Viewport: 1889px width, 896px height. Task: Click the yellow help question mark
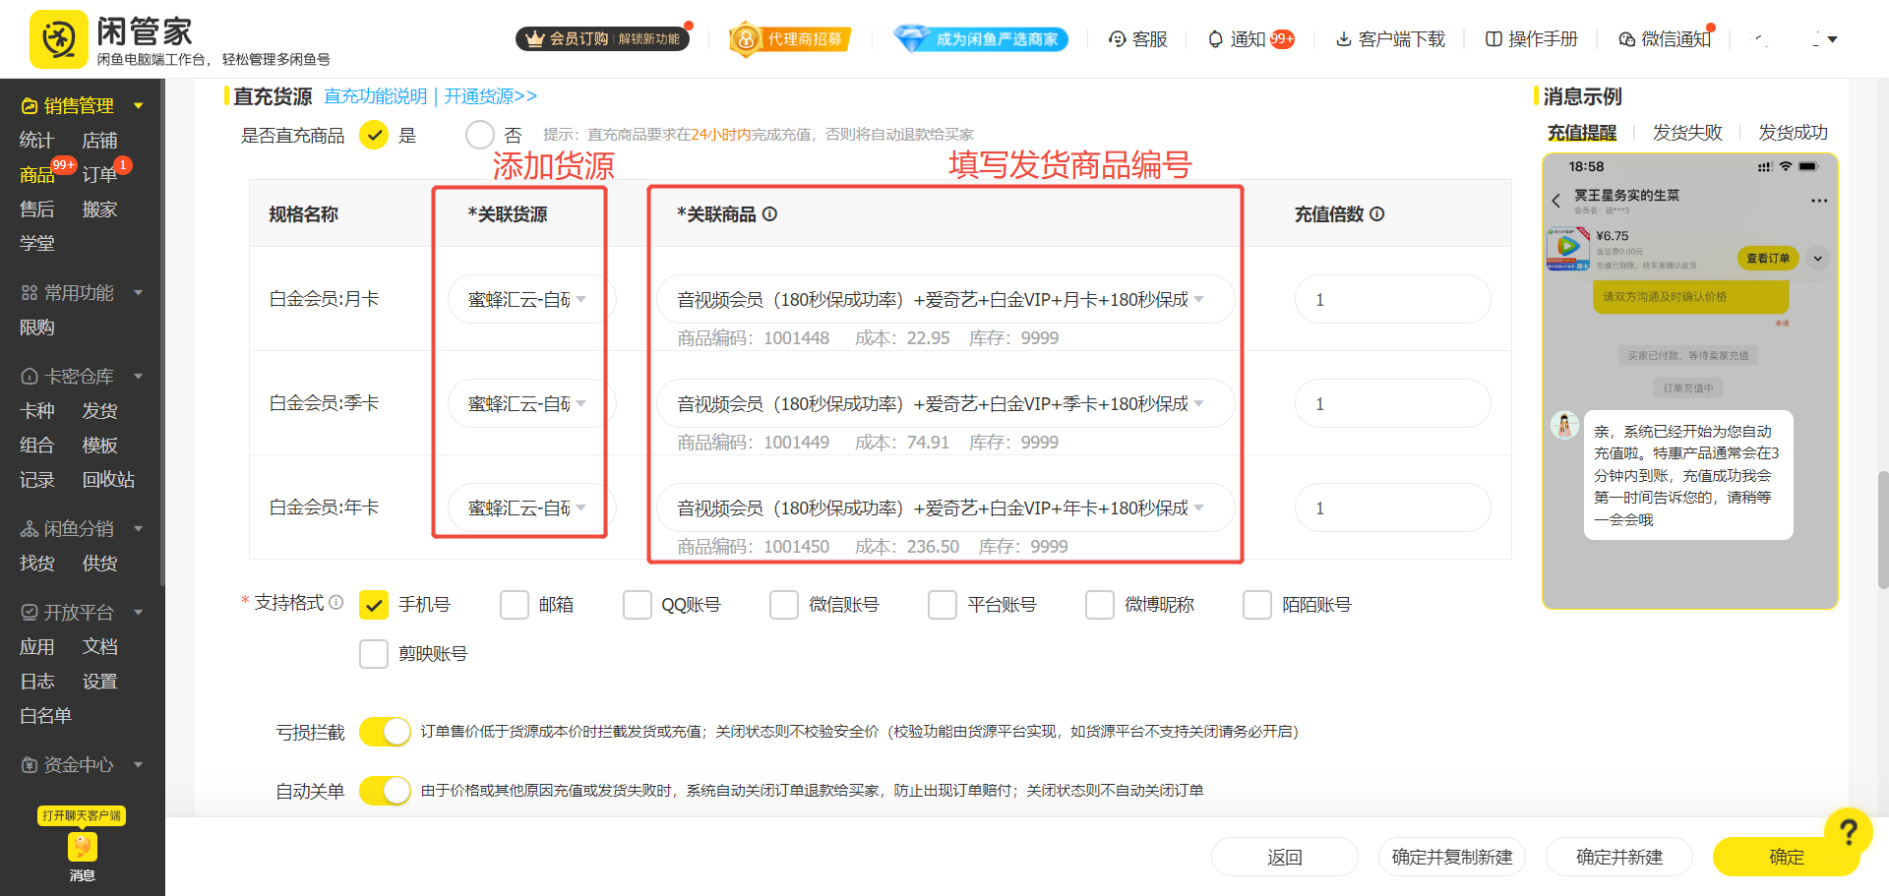pyautogui.click(x=1849, y=829)
